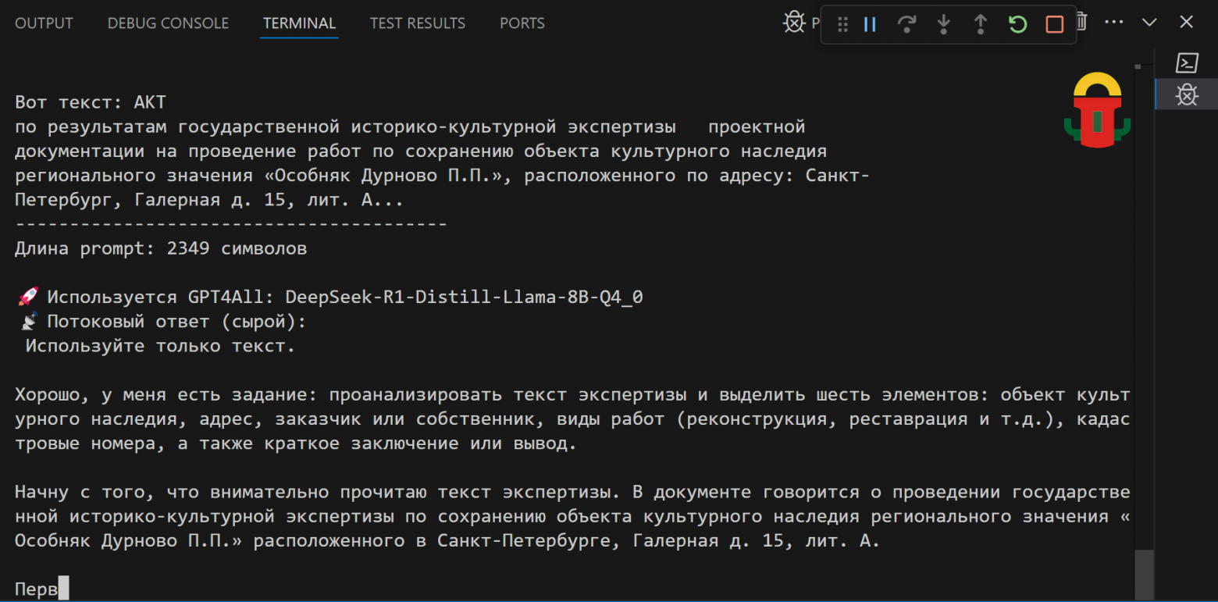Switch to the OUTPUT tab

[x=44, y=23]
